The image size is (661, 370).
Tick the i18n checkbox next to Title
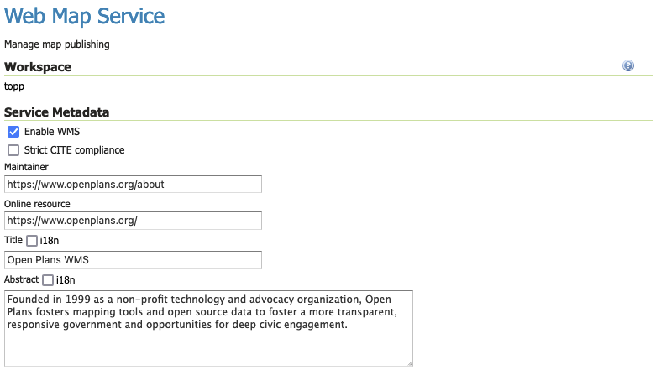(x=32, y=241)
